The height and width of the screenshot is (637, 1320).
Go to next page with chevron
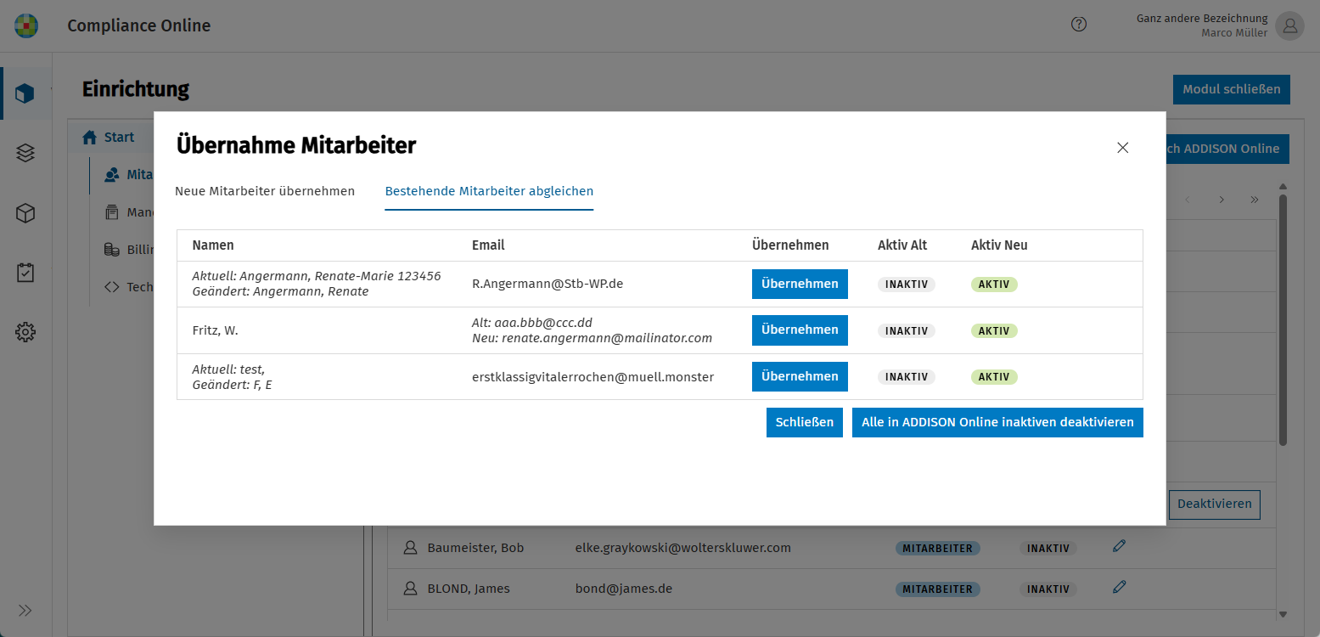[1221, 200]
